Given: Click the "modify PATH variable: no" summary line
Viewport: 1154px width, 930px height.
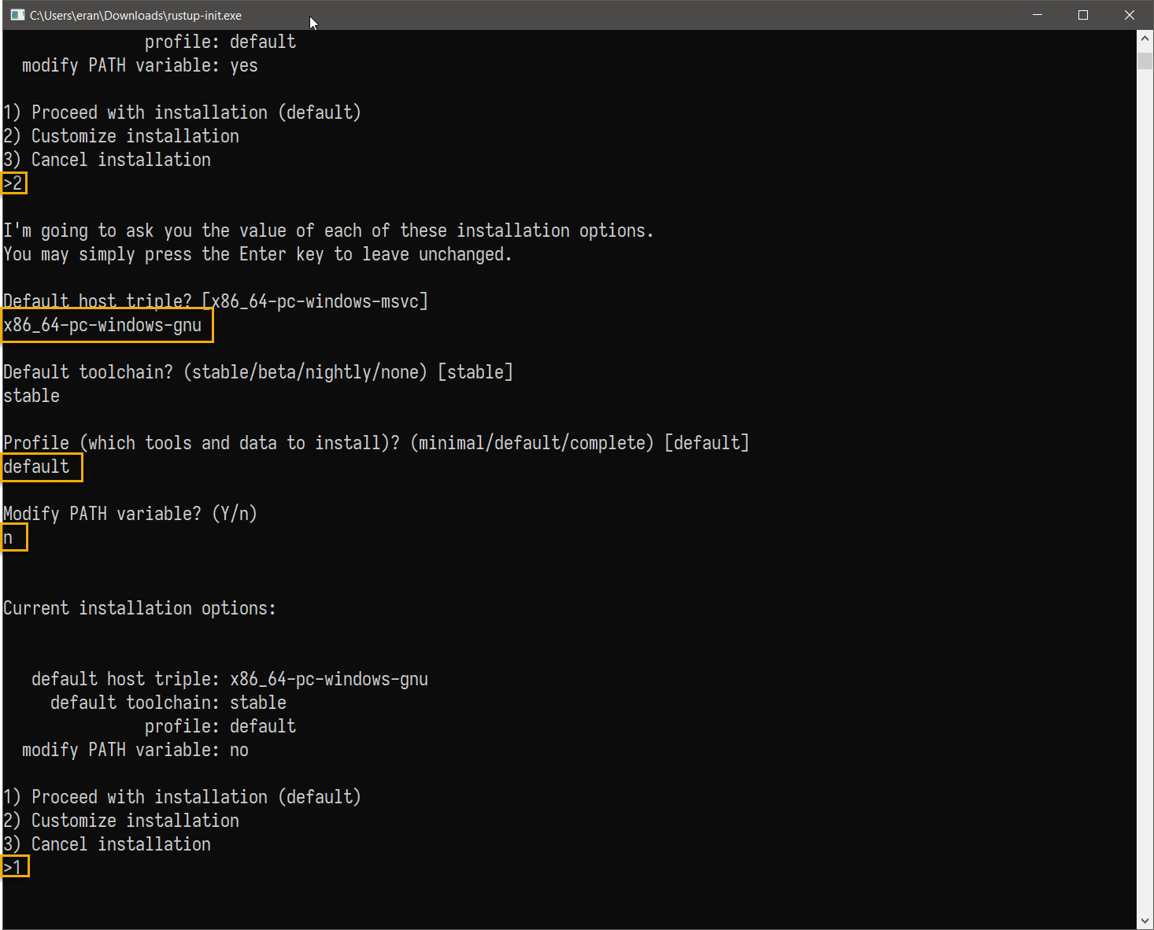Looking at the screenshot, I should tap(135, 750).
